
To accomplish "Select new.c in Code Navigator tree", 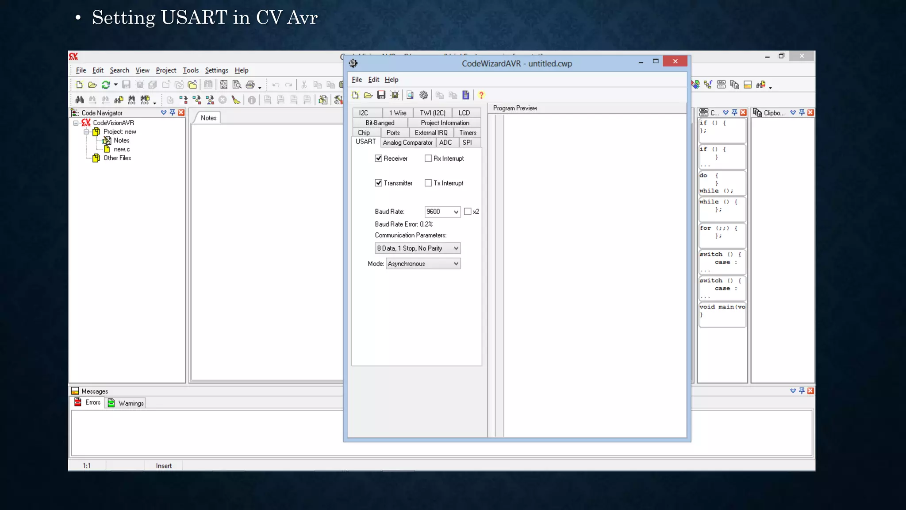I will pos(122,149).
